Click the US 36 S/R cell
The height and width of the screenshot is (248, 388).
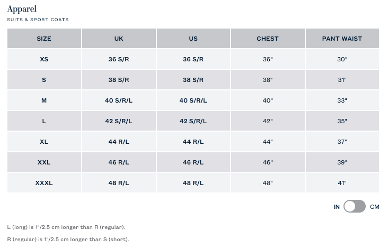(x=193, y=59)
